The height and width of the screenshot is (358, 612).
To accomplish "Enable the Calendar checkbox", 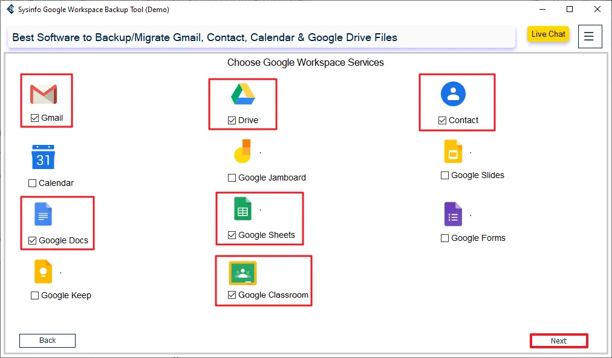I will 33,184.
